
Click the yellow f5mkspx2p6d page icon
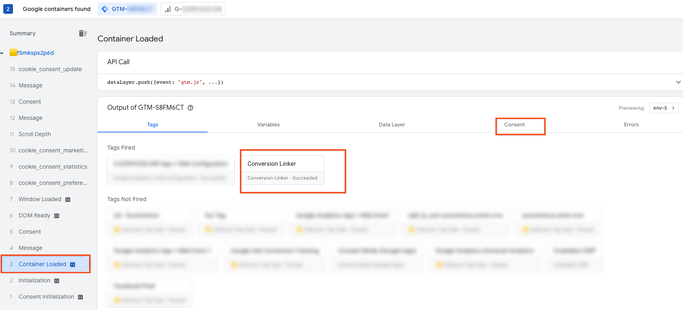(13, 52)
